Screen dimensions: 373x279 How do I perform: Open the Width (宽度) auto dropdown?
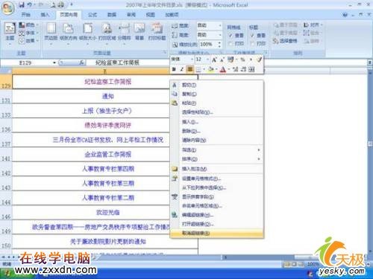[x=220, y=25]
